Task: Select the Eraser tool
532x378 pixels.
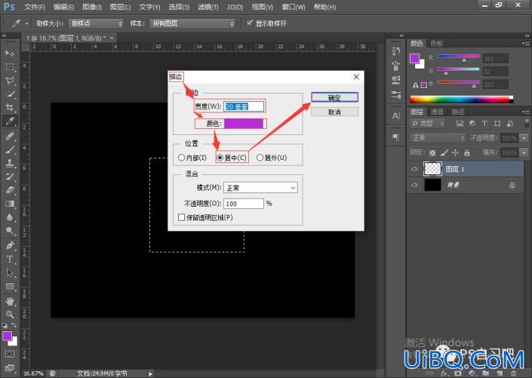Action: [x=10, y=190]
